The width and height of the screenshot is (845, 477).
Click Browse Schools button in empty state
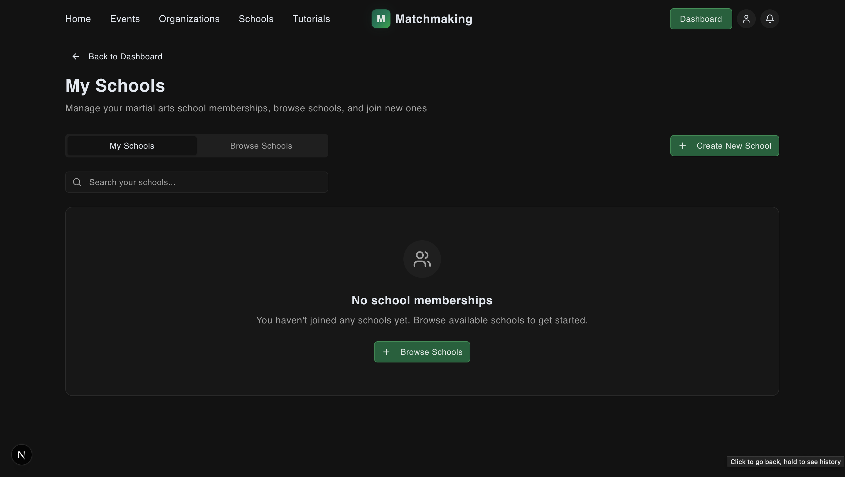pyautogui.click(x=422, y=352)
